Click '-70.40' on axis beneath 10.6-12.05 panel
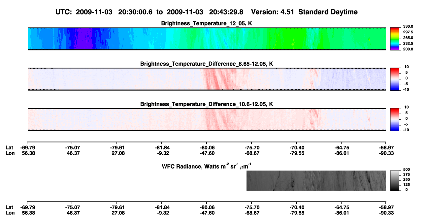429x220 pixels. pos(297,147)
